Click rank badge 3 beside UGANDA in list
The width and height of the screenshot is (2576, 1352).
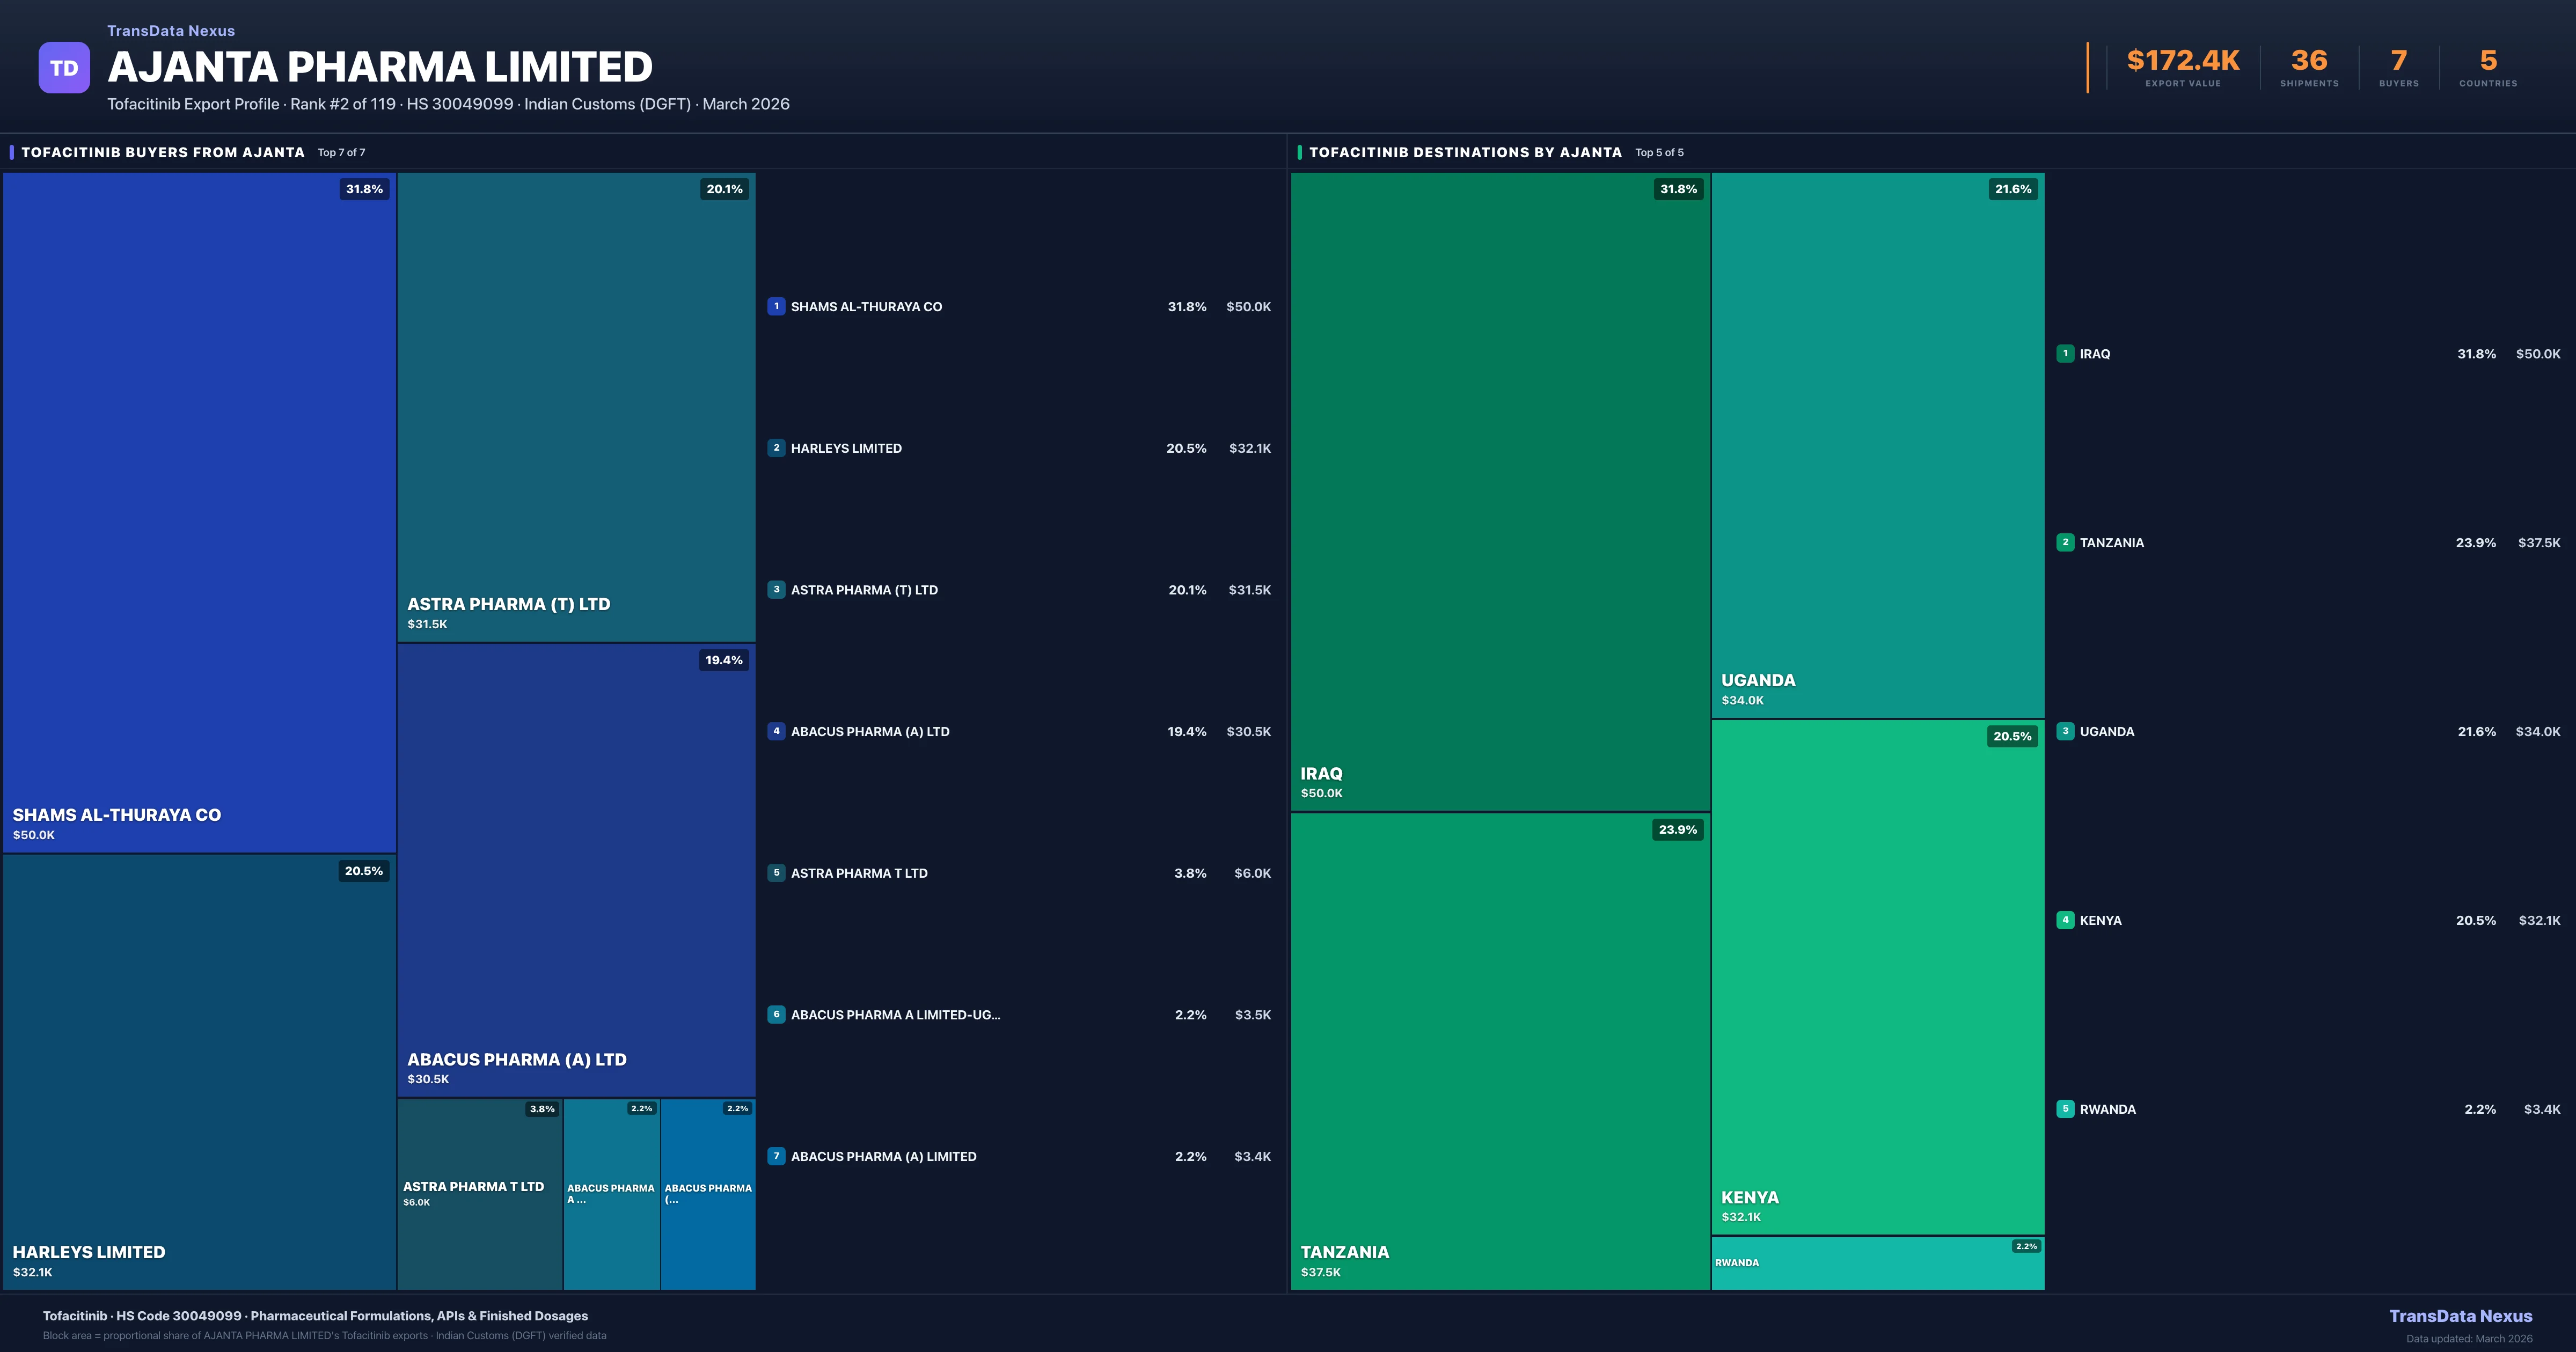click(2065, 731)
